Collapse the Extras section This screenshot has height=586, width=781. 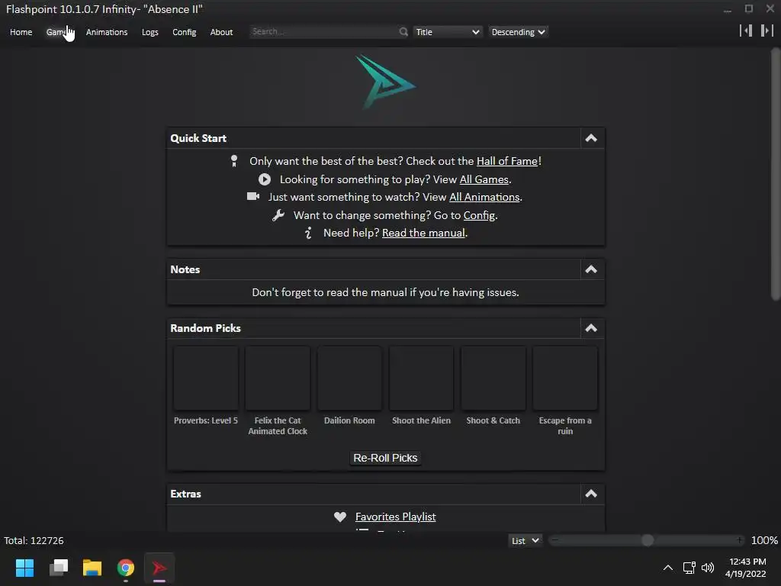click(591, 494)
